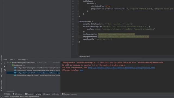Toggle the eye view-options icon in Build panel
This screenshot has width=174, height=98.
(x=5, y=70)
